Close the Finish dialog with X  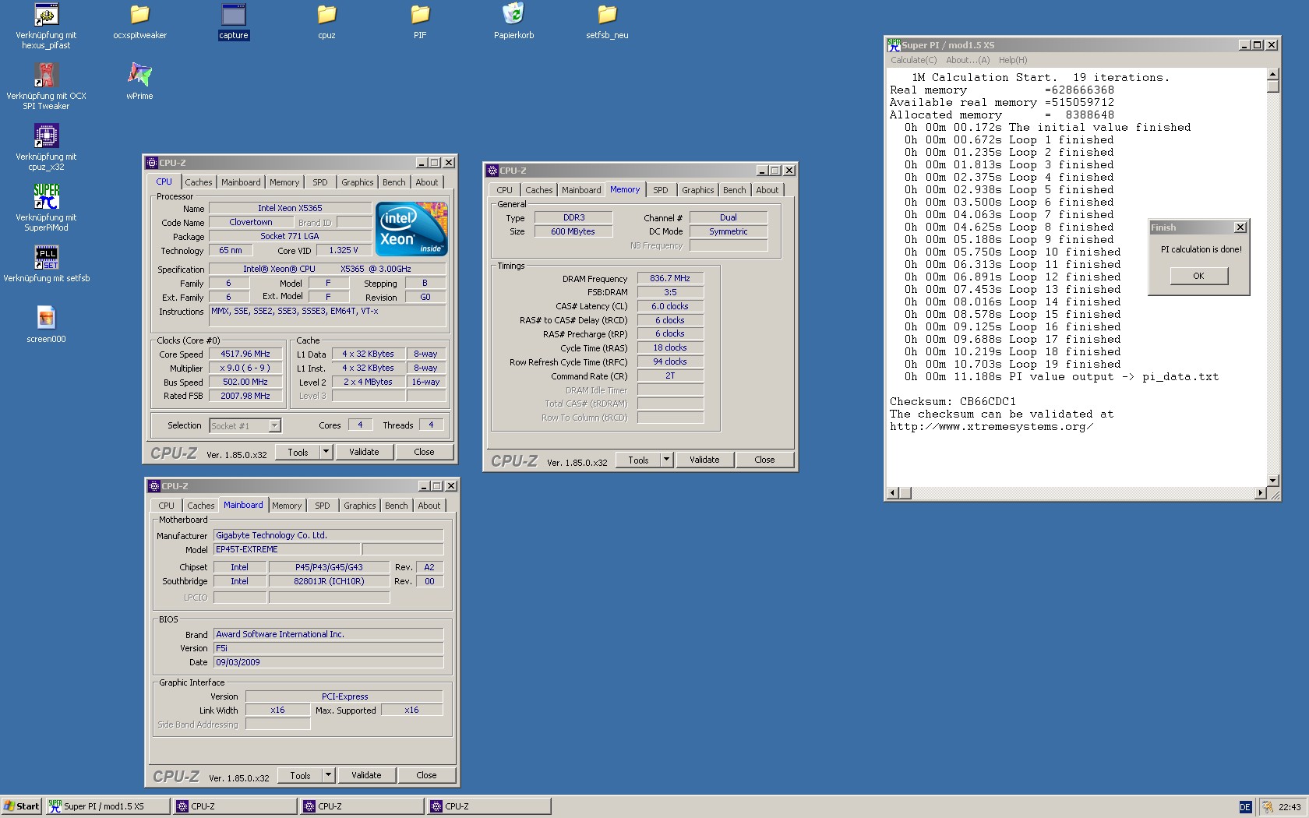[x=1240, y=227]
